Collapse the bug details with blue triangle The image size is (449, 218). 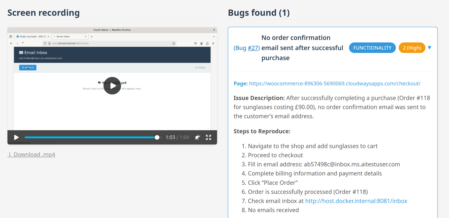[x=429, y=48]
